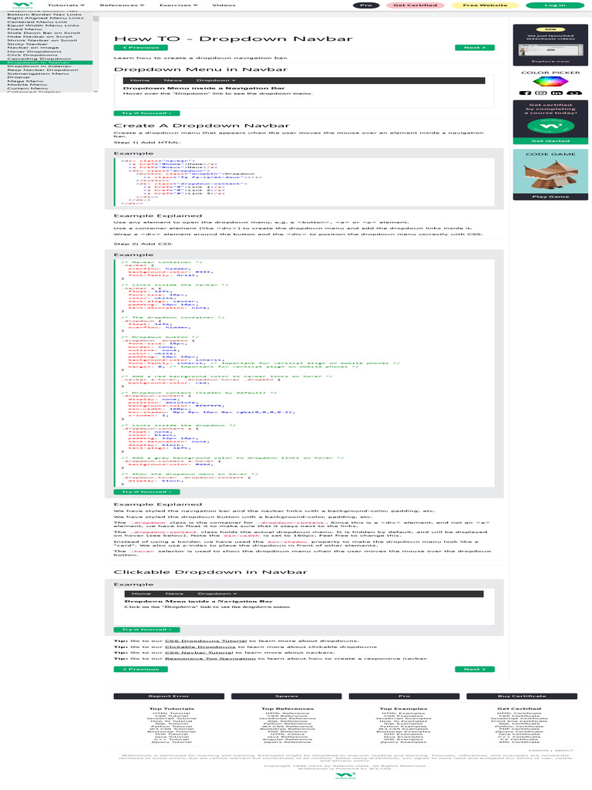Select Dropdown in Sidenav sidebar item
Screen dimensions: 592x790
coord(39,66)
